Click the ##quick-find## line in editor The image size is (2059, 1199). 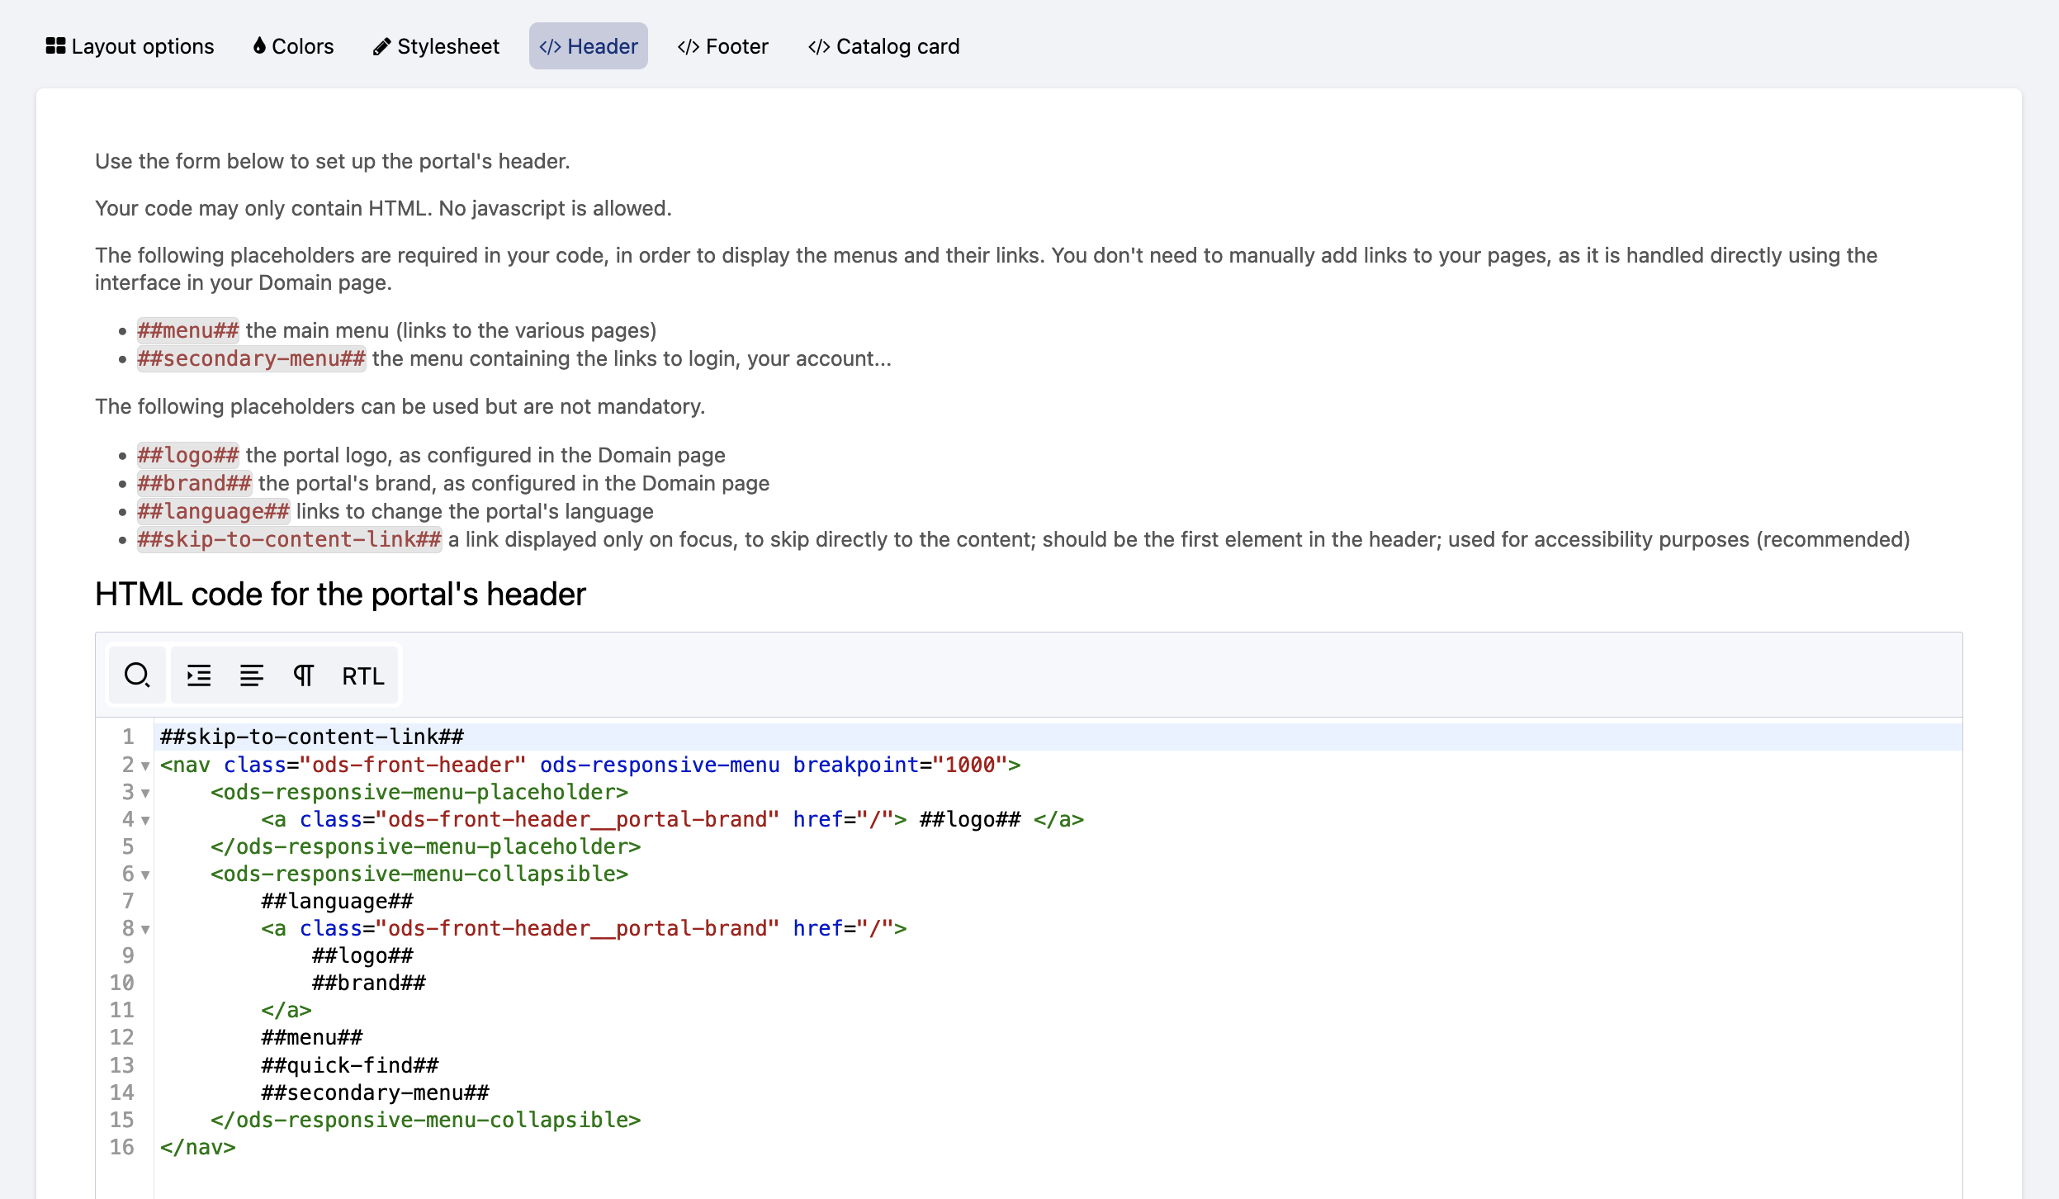point(350,1065)
